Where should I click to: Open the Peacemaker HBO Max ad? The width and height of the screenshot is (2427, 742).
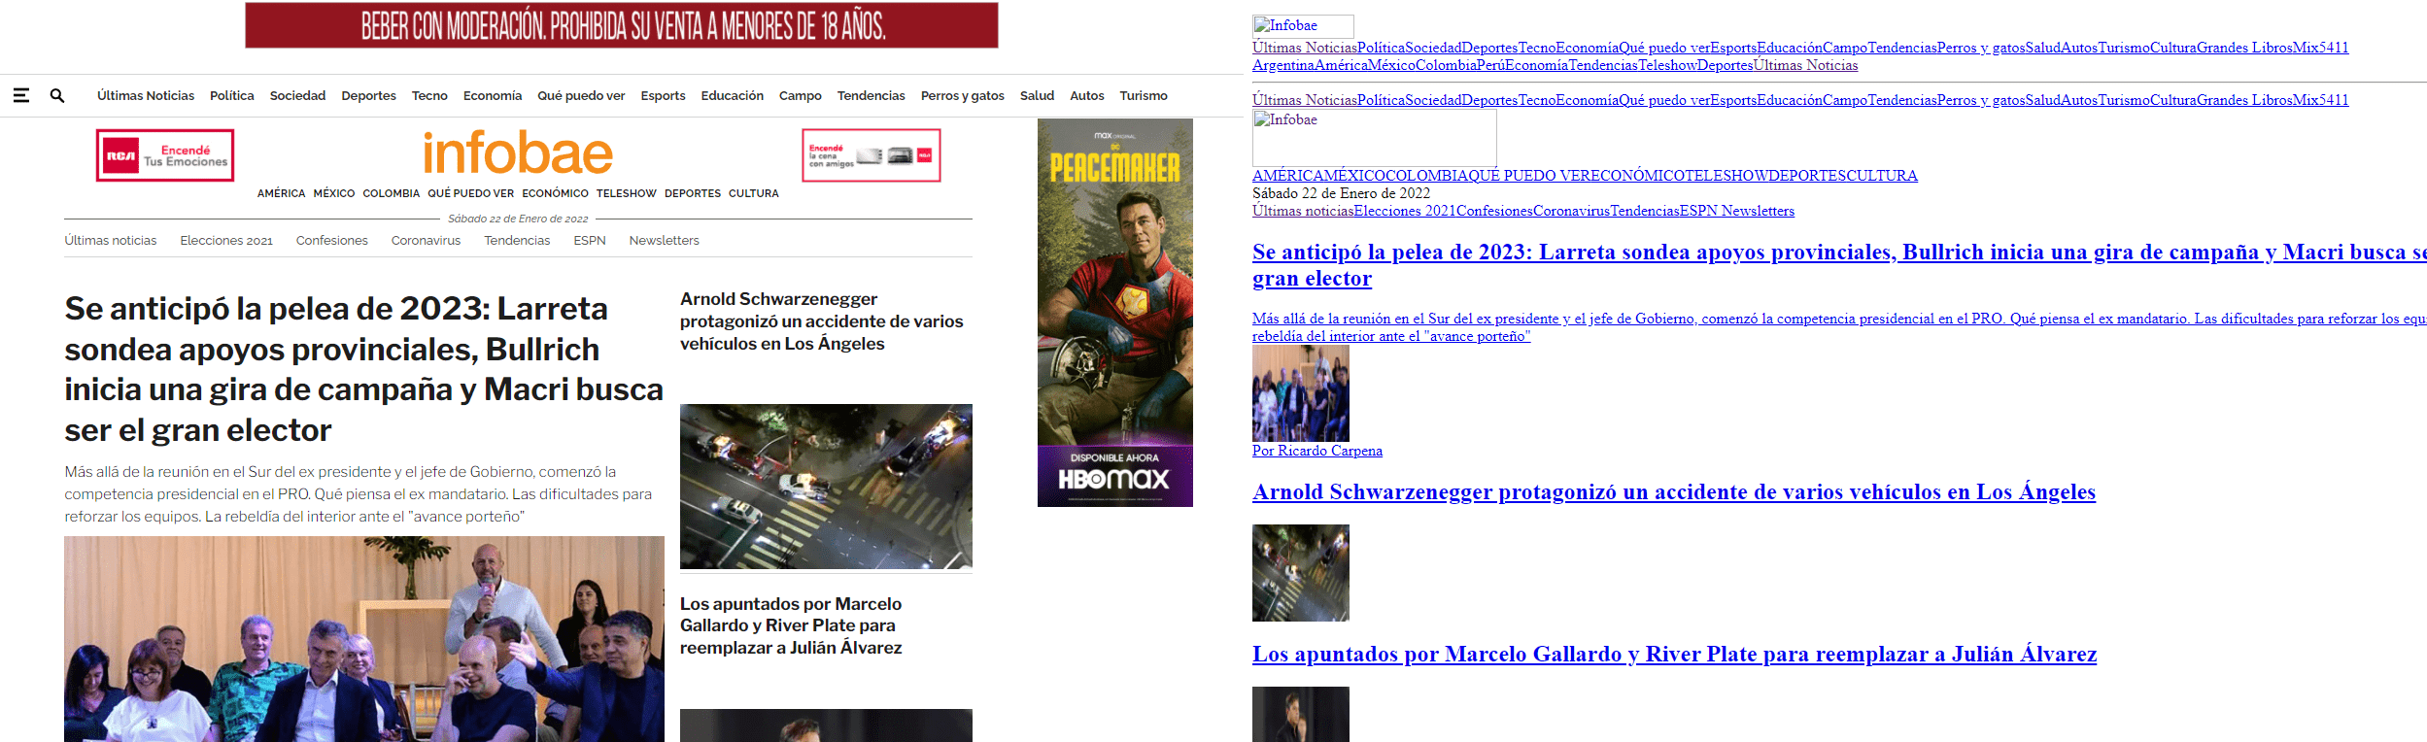1115,313
